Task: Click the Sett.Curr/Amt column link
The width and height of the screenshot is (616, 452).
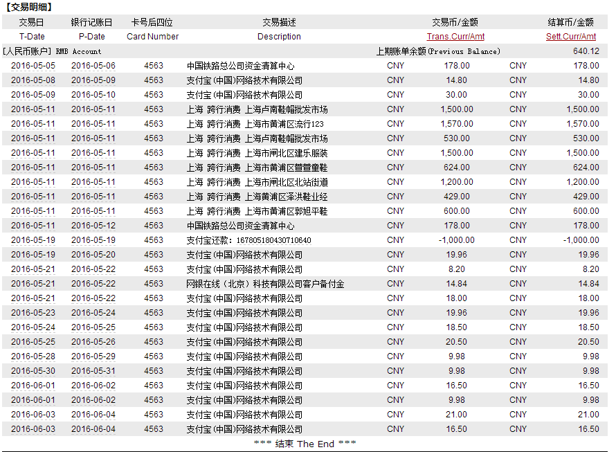Action: tap(571, 37)
